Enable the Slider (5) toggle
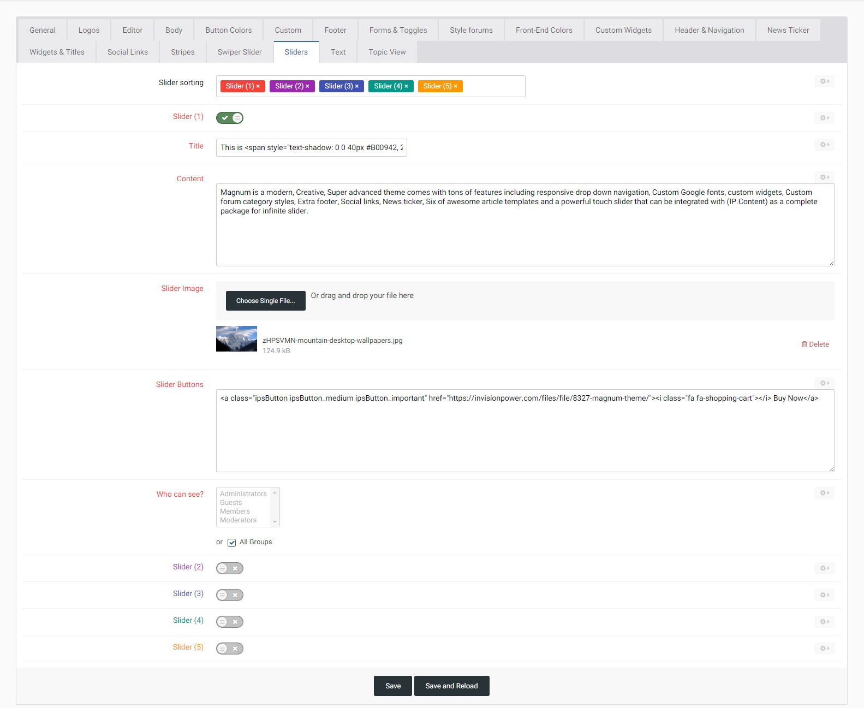864x708 pixels. point(230,648)
